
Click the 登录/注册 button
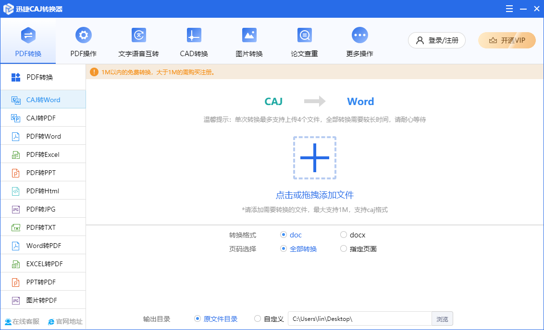(x=437, y=40)
